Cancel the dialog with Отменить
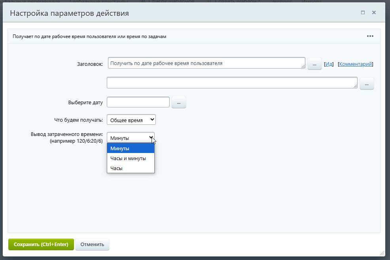 click(x=92, y=244)
